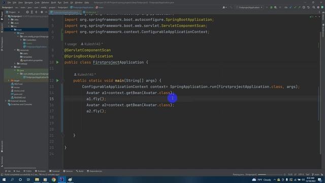325x183 pixels.
Task: Click the Git commit checkmark icon
Action: [295, 7]
